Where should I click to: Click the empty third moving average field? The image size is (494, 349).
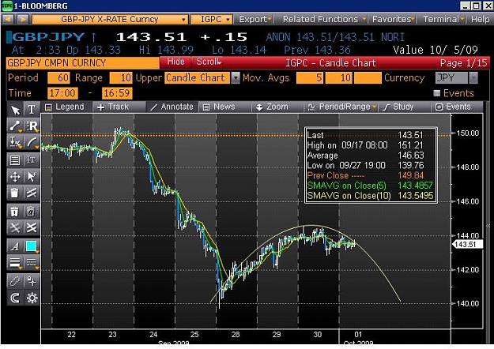coord(368,77)
